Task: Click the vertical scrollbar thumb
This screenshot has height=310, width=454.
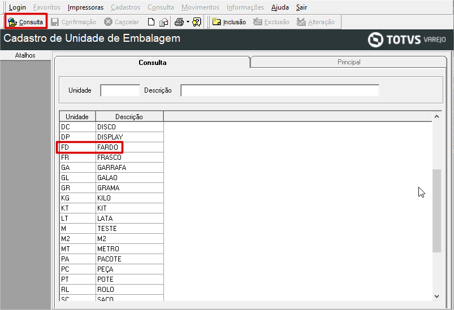Action: click(x=436, y=211)
